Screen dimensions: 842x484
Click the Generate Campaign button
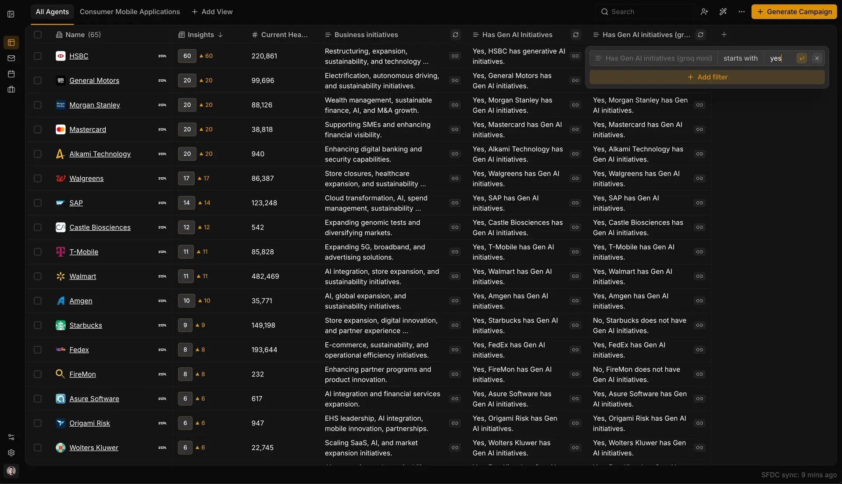[794, 12]
